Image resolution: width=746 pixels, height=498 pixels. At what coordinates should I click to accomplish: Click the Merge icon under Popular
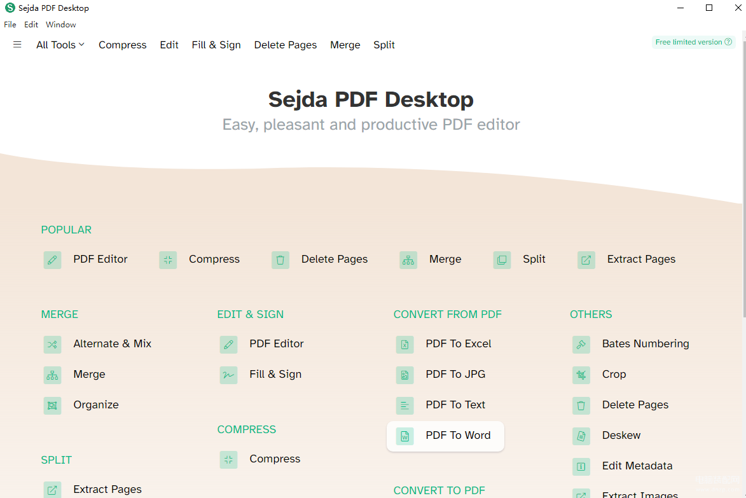point(408,260)
